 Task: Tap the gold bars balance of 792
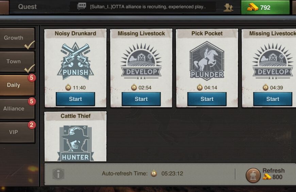click(x=265, y=8)
